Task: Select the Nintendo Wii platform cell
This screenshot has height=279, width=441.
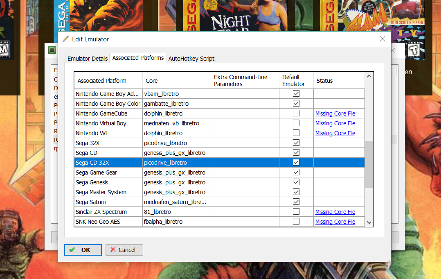Action: pos(108,133)
